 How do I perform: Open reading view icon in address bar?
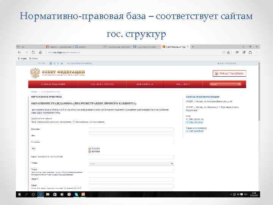[224, 52]
